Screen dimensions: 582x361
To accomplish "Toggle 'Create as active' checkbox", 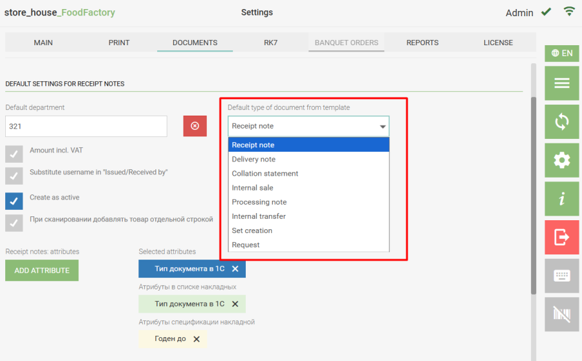I will (x=14, y=201).
